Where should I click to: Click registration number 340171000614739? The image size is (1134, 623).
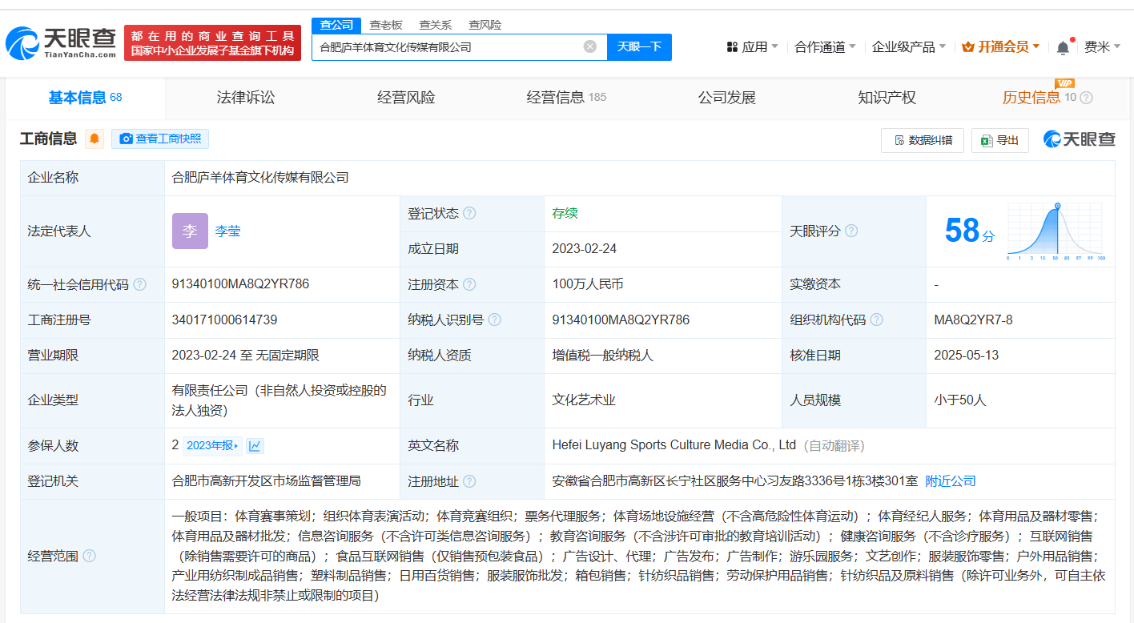point(224,320)
